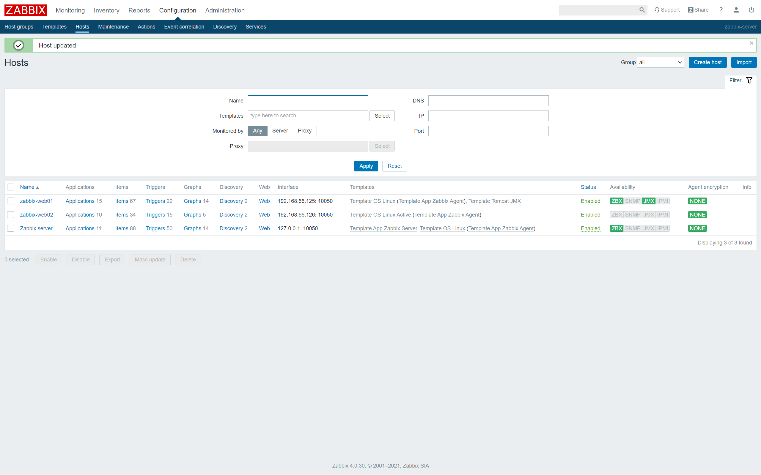Open the Share link
Image resolution: width=761 pixels, height=475 pixels.
click(x=698, y=10)
